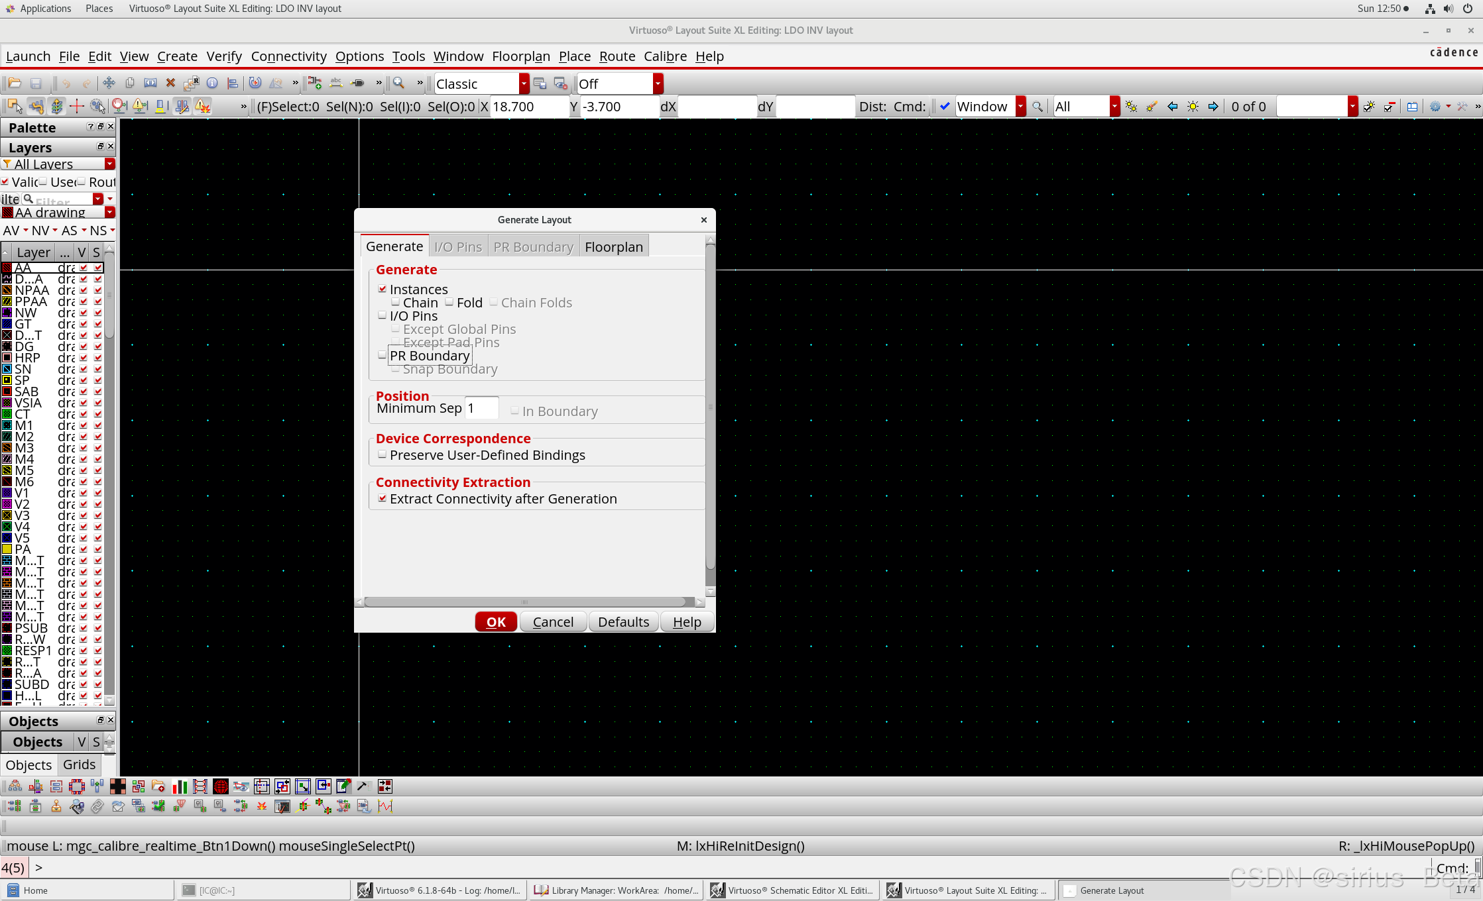Click the crosshair snap icon in selection toolbar
The width and height of the screenshot is (1483, 901).
(77, 106)
